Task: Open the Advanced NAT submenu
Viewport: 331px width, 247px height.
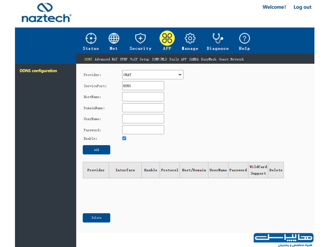Action: (106, 59)
